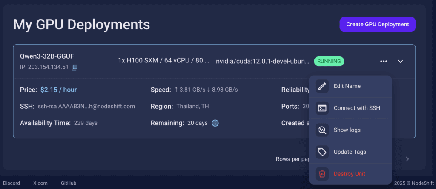Open the X.com footer link
436x189 pixels.
point(40,183)
